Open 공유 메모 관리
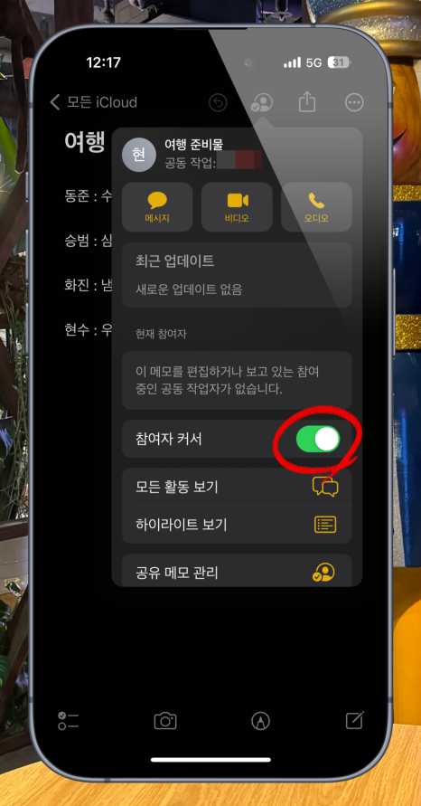 [237, 572]
